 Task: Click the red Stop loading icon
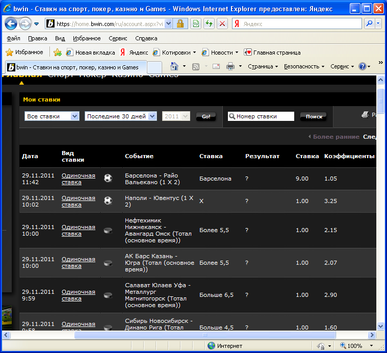[222, 23]
